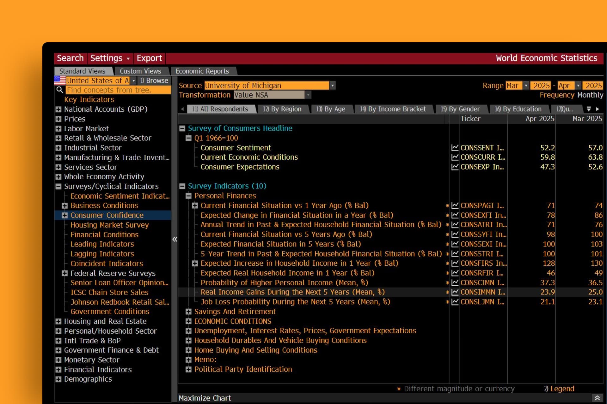
Task: Collapse the Survey of Consumers Headline section
Action: pyautogui.click(x=182, y=128)
